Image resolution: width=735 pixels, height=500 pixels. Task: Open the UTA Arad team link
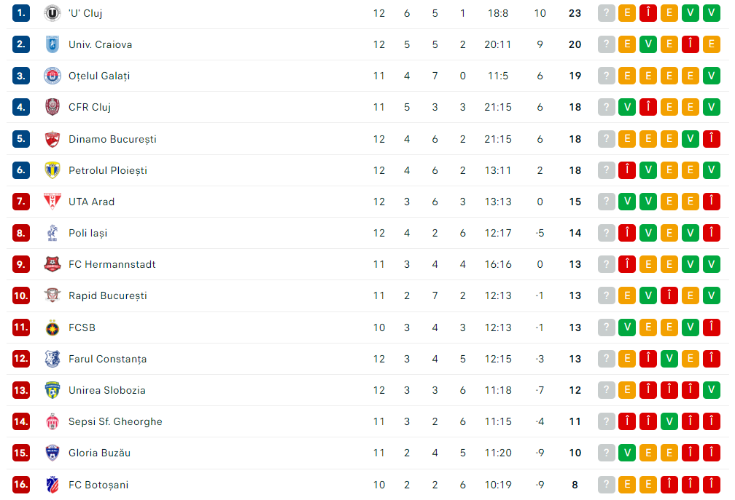click(91, 202)
